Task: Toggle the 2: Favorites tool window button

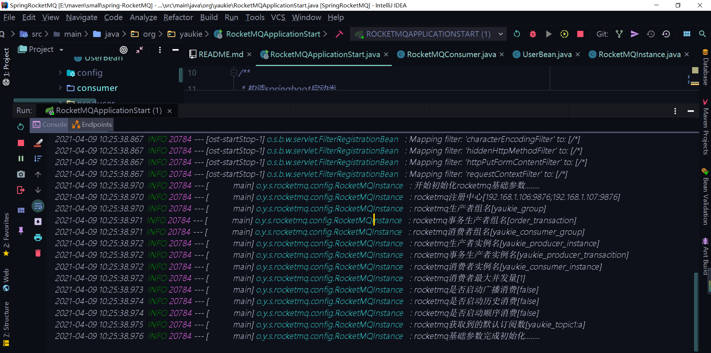Action: pyautogui.click(x=6, y=235)
